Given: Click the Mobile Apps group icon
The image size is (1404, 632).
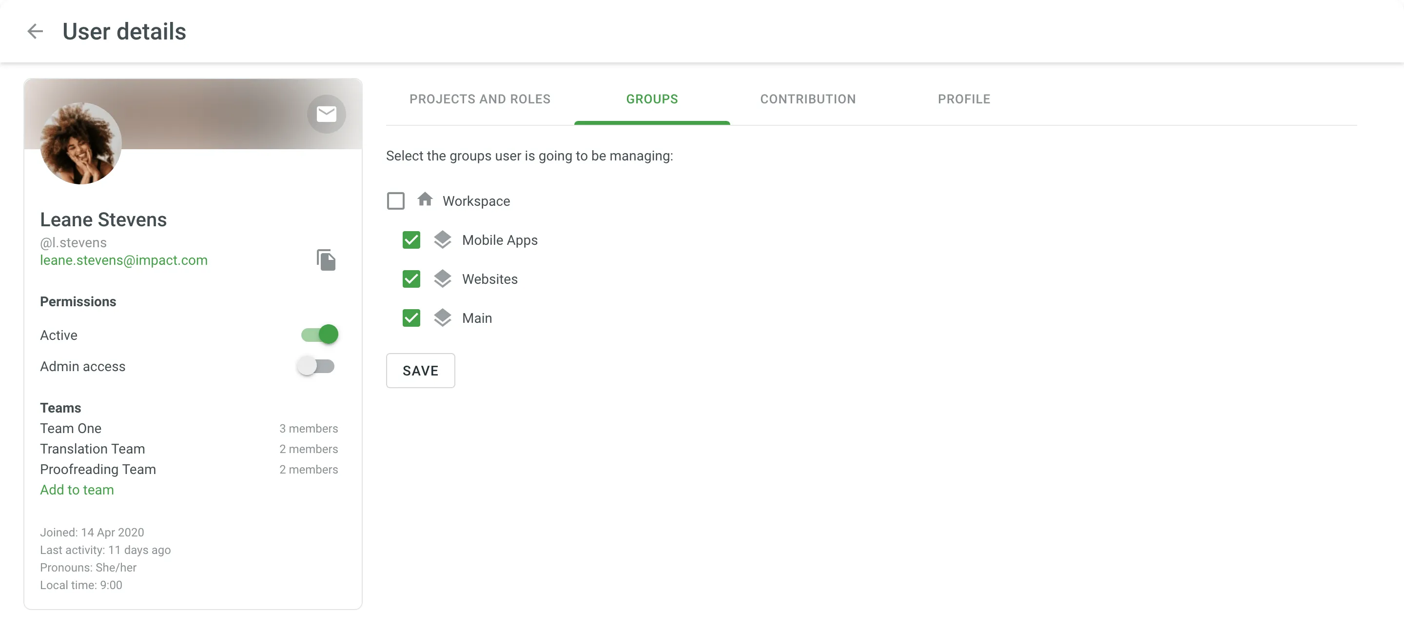Looking at the screenshot, I should (442, 239).
